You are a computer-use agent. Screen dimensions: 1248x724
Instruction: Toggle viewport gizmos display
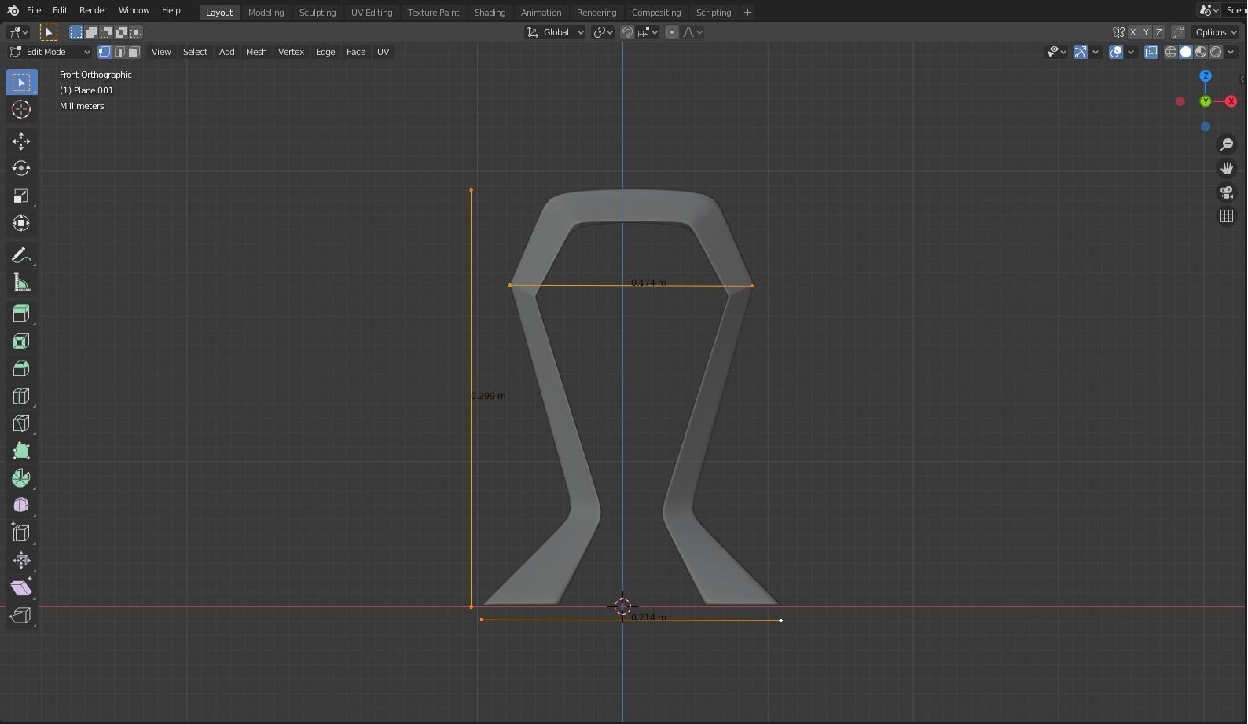pos(1081,52)
